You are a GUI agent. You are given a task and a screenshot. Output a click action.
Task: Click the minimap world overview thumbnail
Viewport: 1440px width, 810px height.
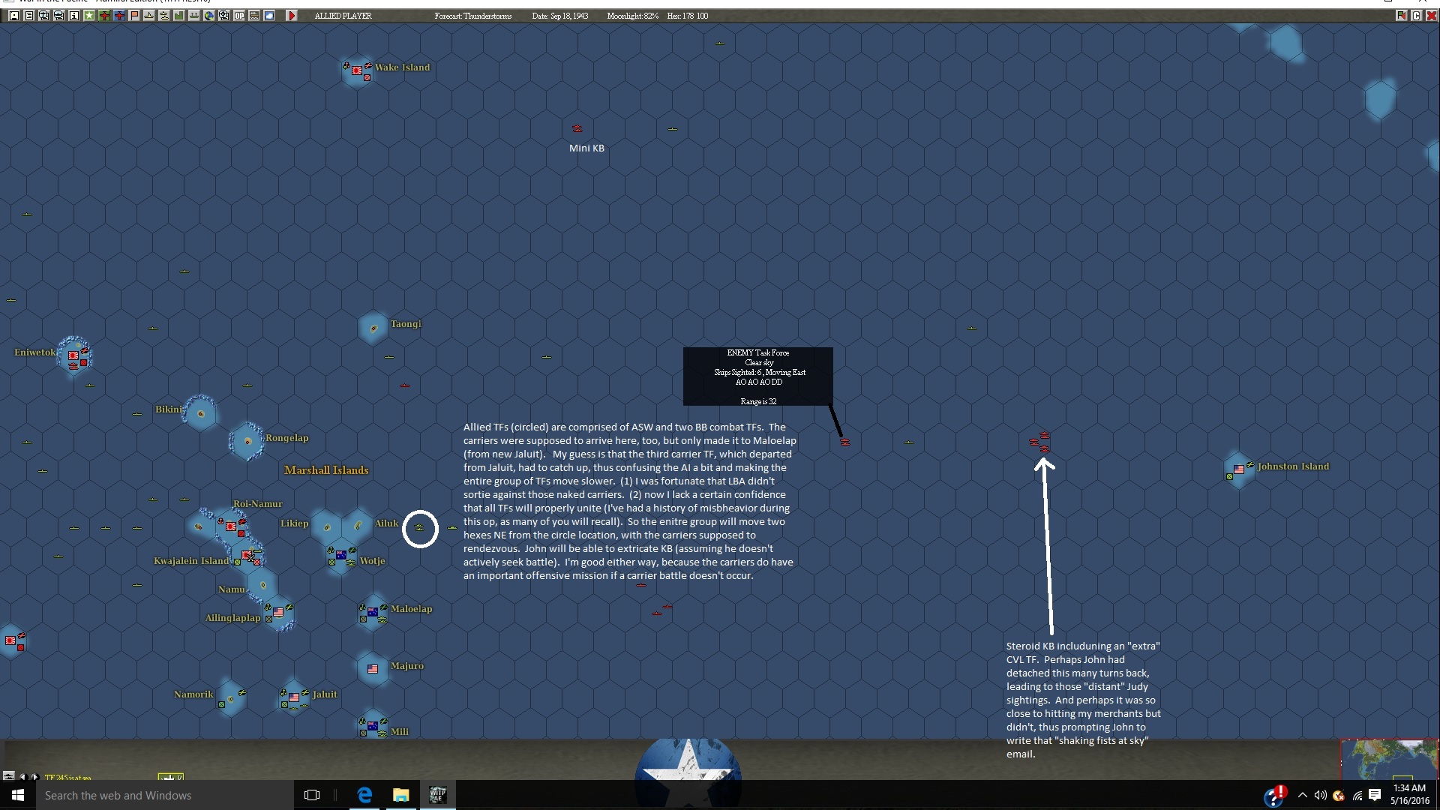[x=1389, y=759]
